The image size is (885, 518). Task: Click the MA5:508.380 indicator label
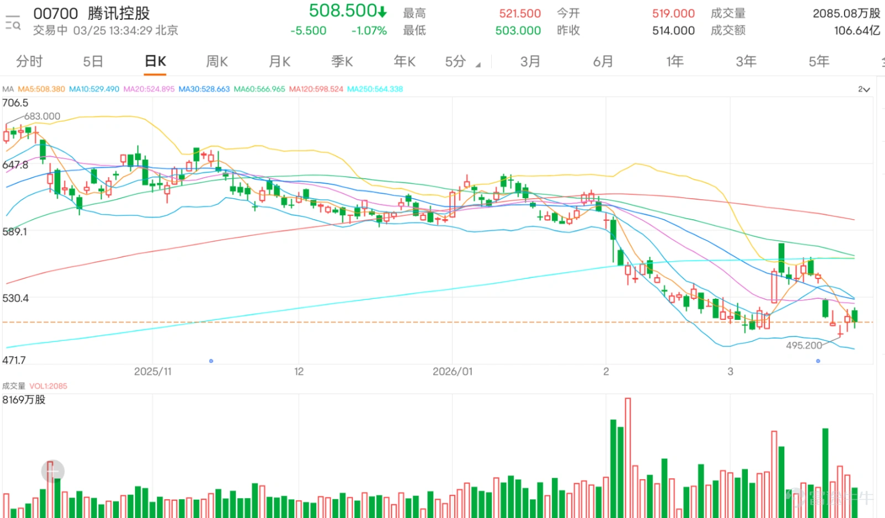tap(41, 89)
